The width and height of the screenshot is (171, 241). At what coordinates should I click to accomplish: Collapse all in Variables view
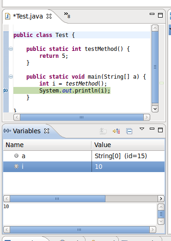click(x=129, y=131)
